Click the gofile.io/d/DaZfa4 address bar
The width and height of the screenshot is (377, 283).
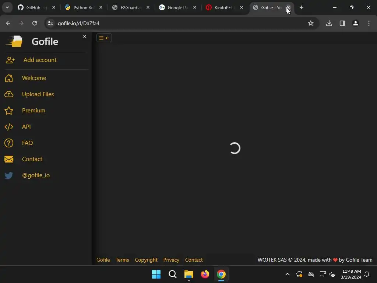coord(182,23)
